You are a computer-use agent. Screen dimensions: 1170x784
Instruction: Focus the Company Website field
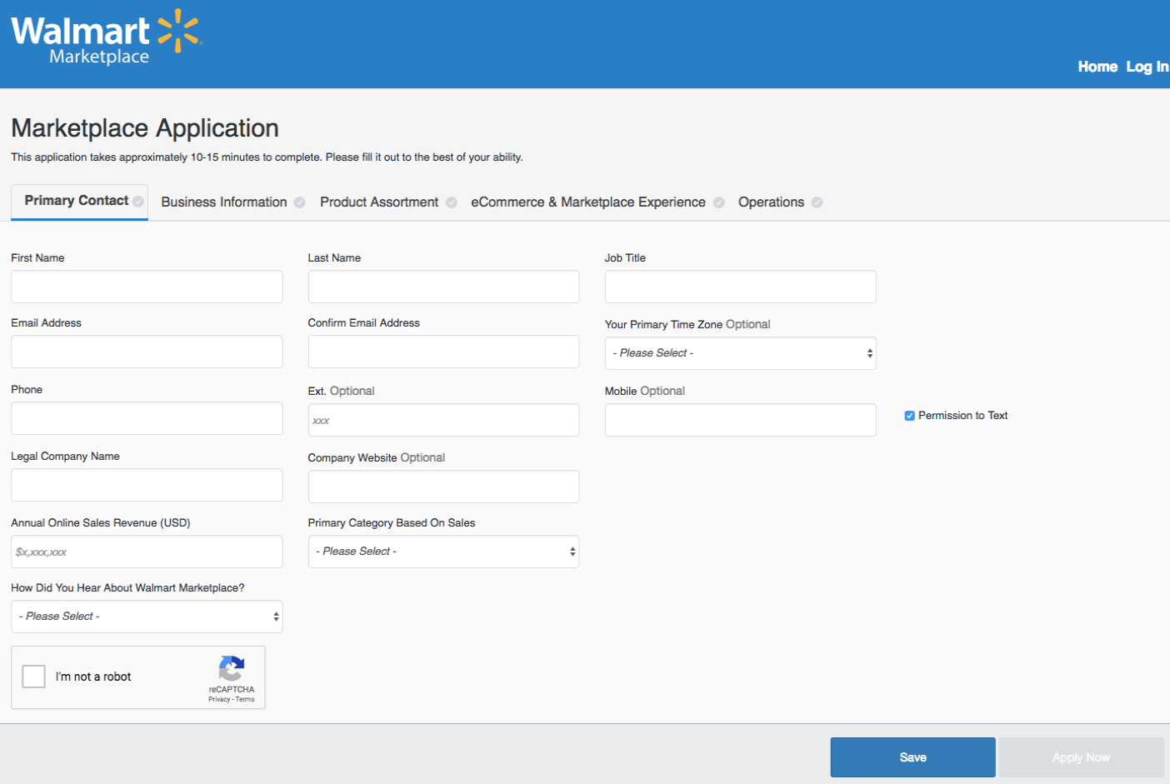coord(443,487)
